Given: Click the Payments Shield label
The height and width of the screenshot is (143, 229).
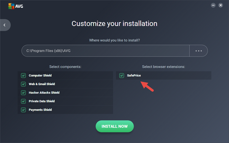Looking at the screenshot, I should point(40,110).
